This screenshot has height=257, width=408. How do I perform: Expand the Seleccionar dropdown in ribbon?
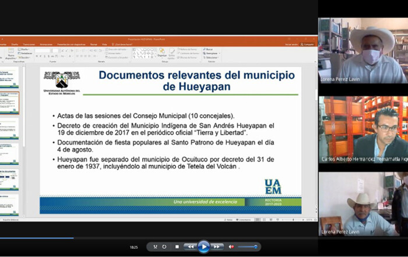pyautogui.click(x=212, y=58)
